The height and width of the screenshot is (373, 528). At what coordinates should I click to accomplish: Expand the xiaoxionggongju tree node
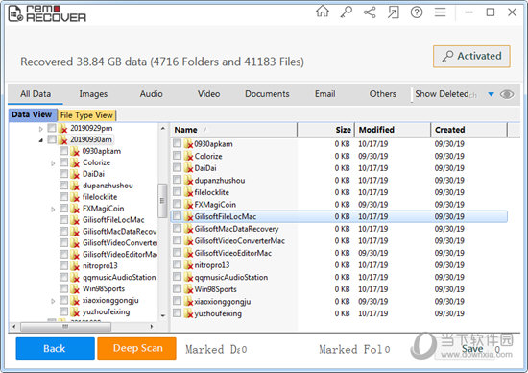53,301
